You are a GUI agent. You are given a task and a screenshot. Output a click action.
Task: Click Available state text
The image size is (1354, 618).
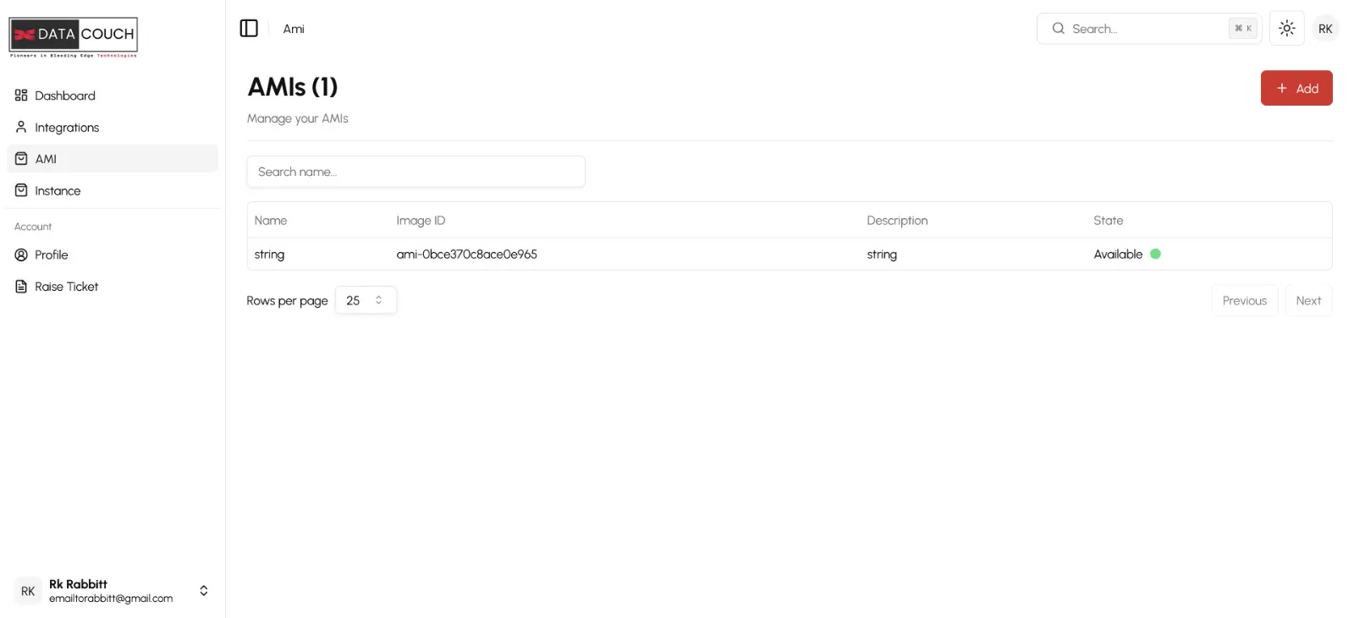point(1118,254)
